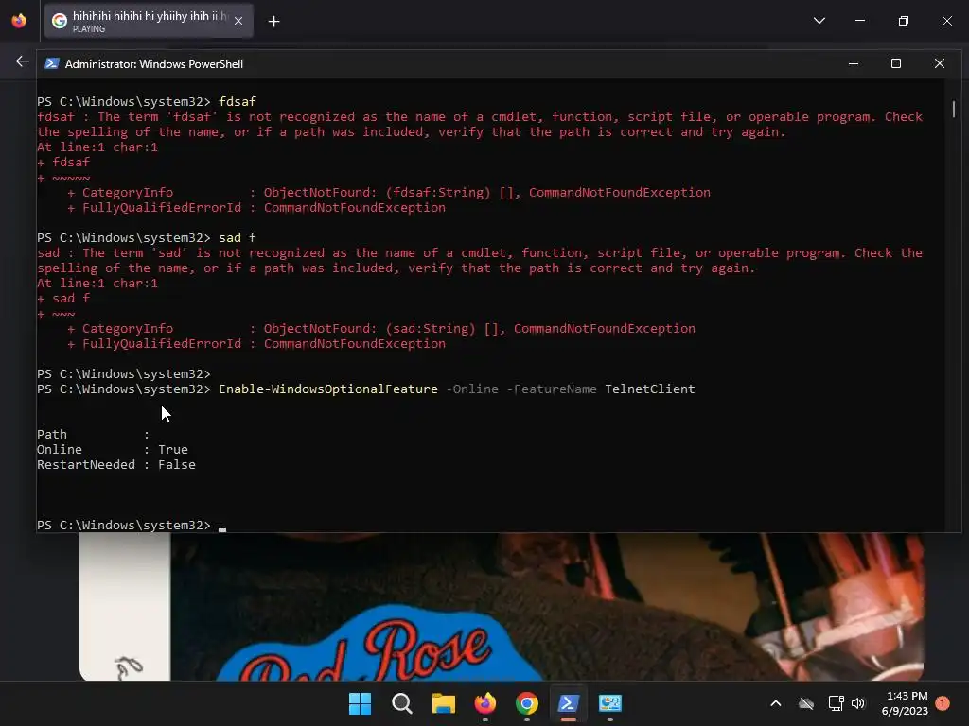Maximize the PowerShell window
The image size is (969, 726).
click(x=896, y=63)
